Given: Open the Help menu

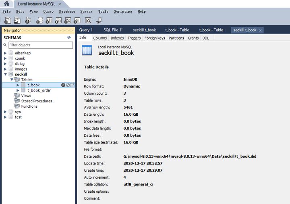Looking at the screenshot, I should pyautogui.click(x=141, y=11).
